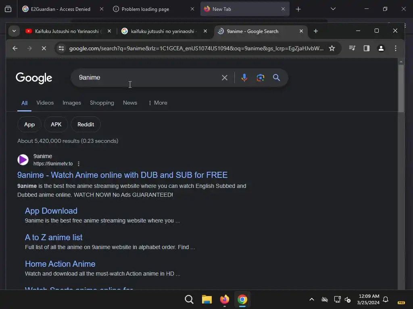List all Firefox tabs dropdown
The image size is (413, 309).
(333, 9)
